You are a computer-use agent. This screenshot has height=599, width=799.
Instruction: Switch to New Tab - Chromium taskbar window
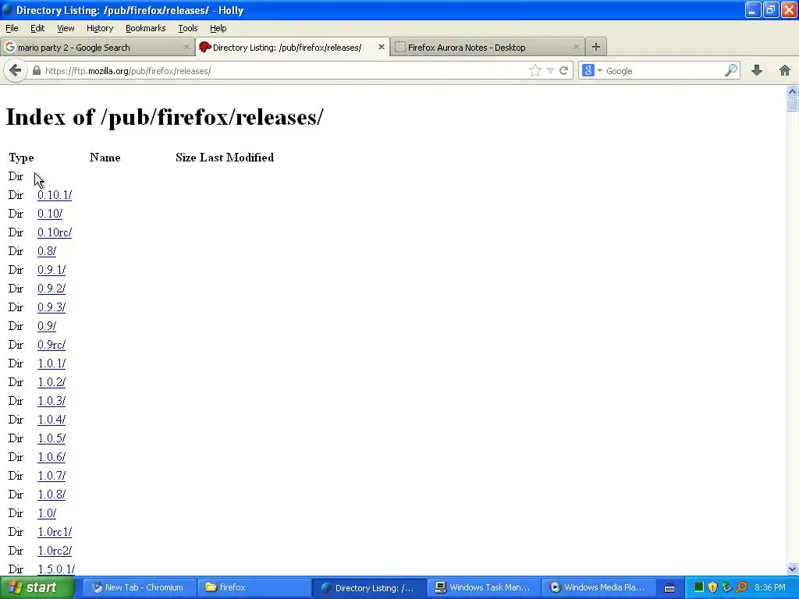coord(139,587)
